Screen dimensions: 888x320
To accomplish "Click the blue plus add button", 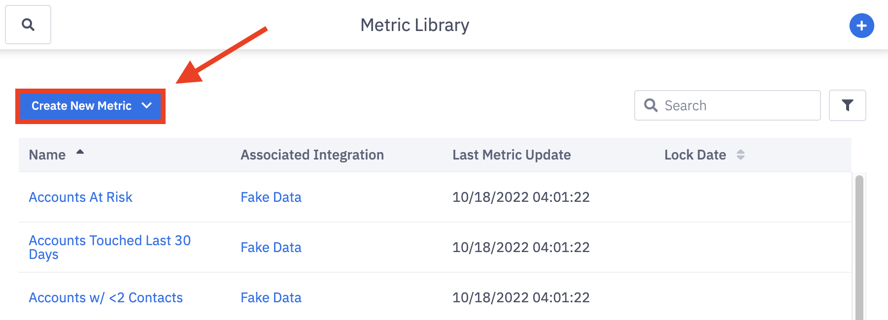I will [x=861, y=26].
